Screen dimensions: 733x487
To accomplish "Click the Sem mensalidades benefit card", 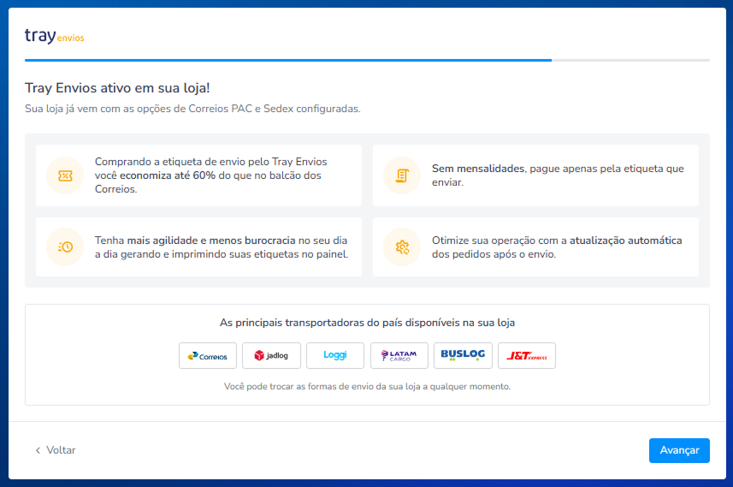I will click(535, 175).
